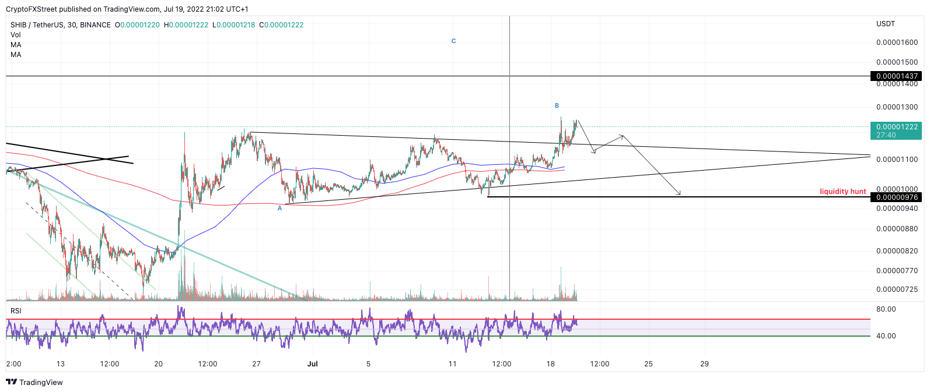Click the '27' date label on time axis

[256, 363]
